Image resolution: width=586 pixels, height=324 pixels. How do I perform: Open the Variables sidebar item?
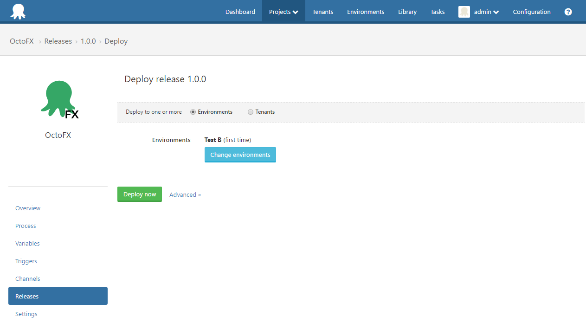(x=27, y=243)
